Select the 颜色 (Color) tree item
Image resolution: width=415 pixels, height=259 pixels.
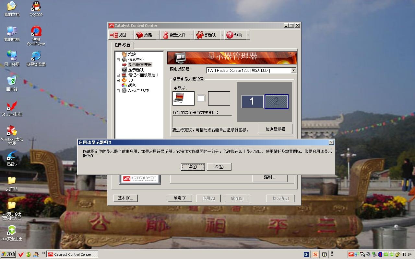(132, 85)
